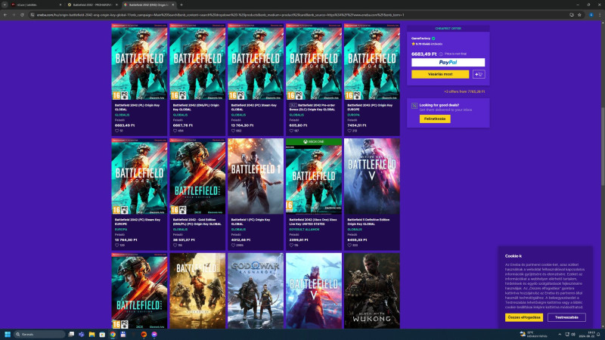Click the Feliratkozás subscribe button
This screenshot has height=340, width=605.
[435, 119]
